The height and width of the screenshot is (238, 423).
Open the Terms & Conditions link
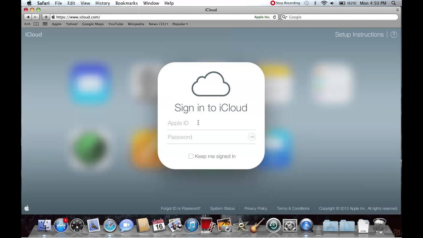tap(293, 209)
